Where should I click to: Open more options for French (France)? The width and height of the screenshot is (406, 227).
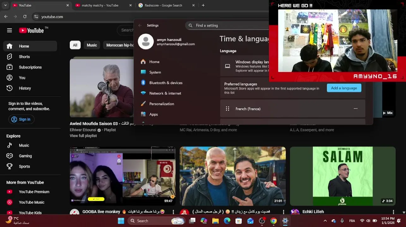(x=355, y=108)
